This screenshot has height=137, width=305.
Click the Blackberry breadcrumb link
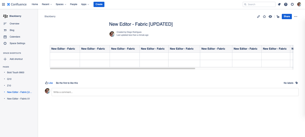50,16
